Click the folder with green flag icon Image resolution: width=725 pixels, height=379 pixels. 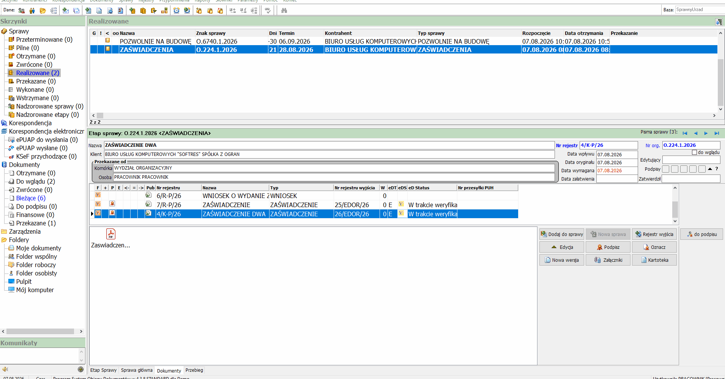pyautogui.click(x=154, y=11)
